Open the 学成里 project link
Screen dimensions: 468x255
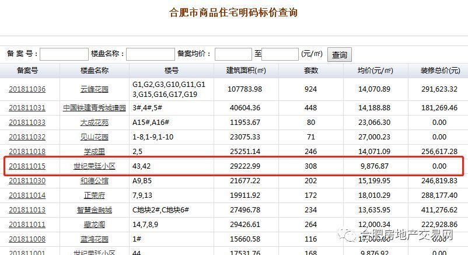tap(95, 152)
